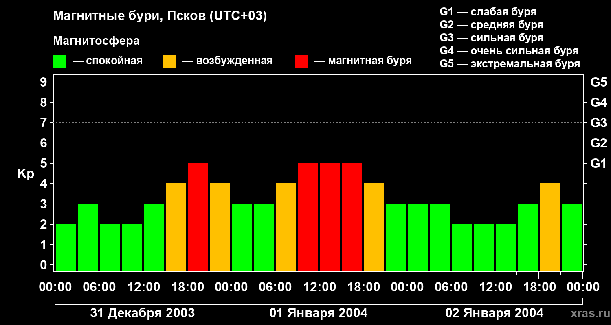Click the orange bar starting 06:00 on 01 Января
Viewport: 611px width, 325px height.
point(286,227)
